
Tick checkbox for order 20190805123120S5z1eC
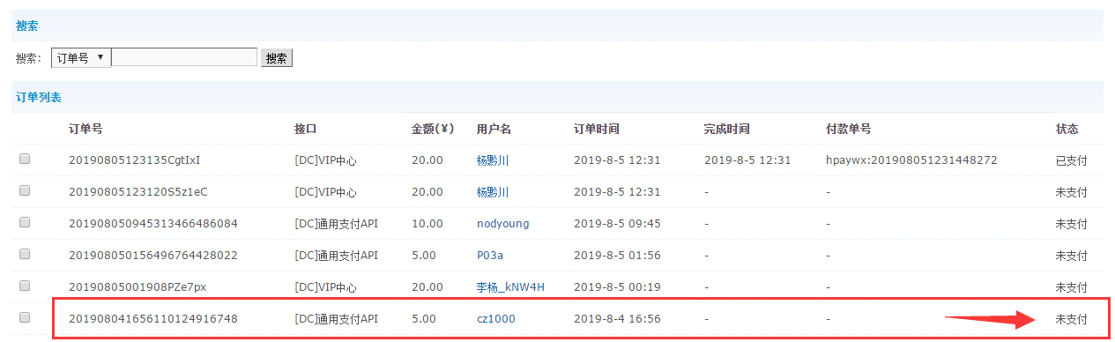coord(25,191)
